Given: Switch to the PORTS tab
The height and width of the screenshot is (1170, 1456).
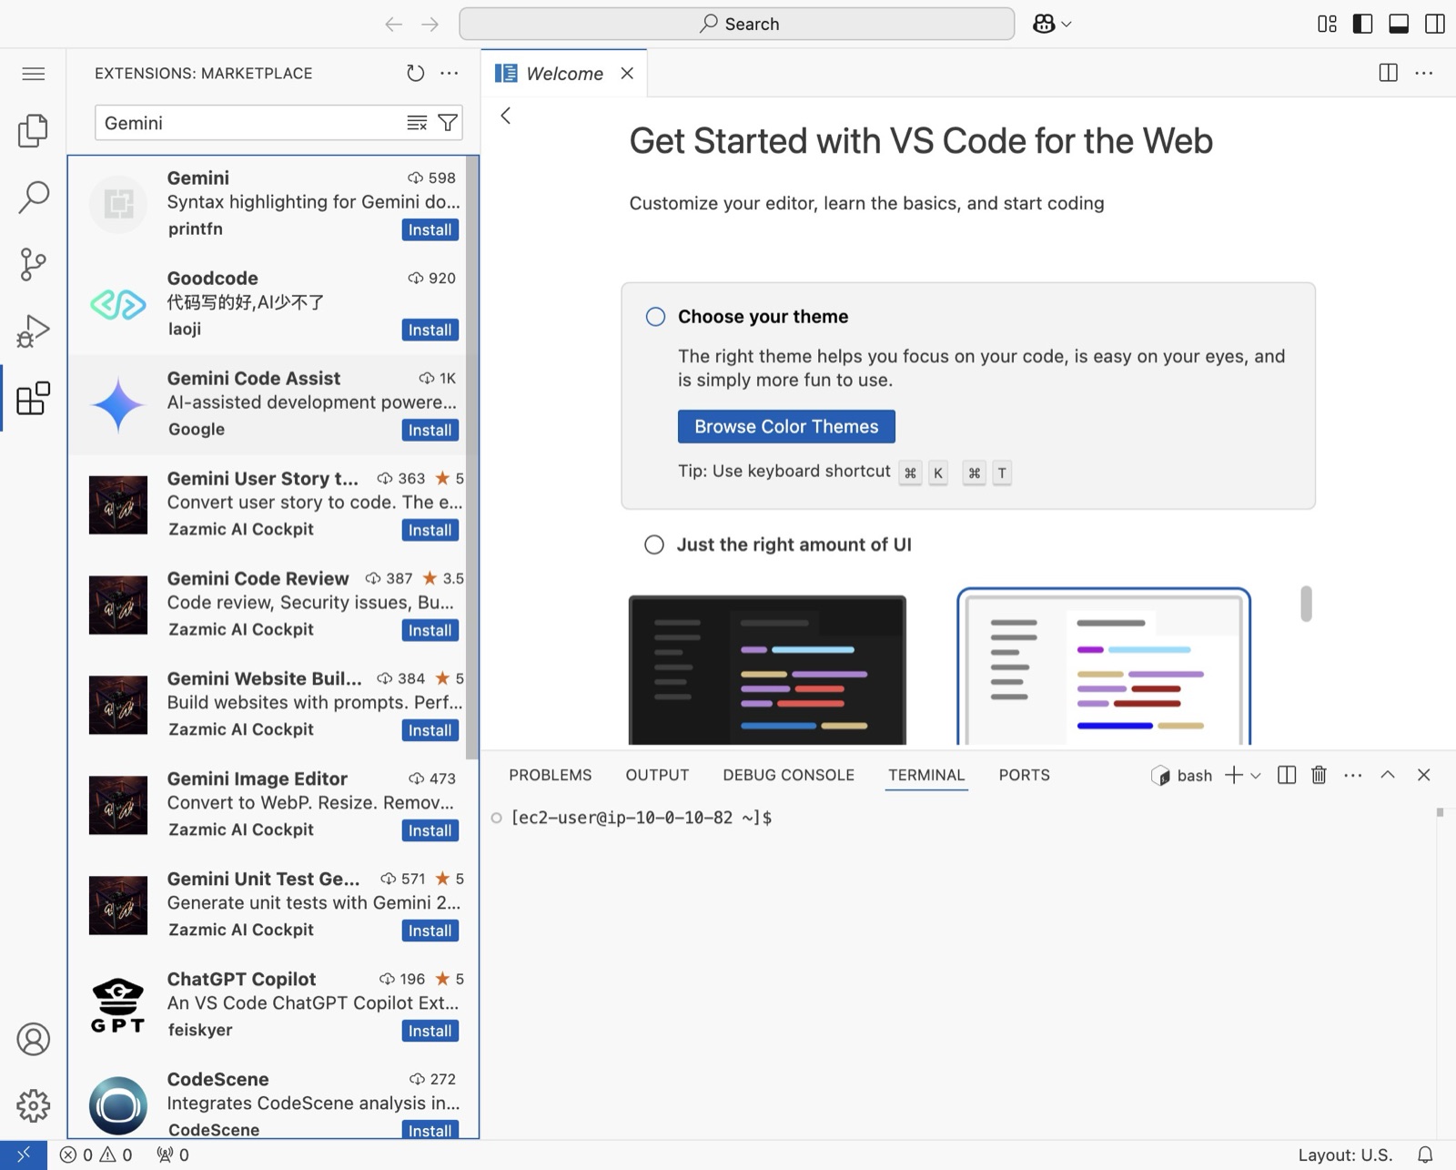Looking at the screenshot, I should tap(1024, 775).
